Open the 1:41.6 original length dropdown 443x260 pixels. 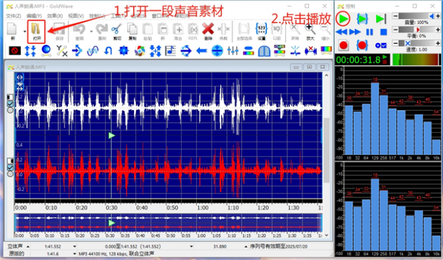click(74, 253)
